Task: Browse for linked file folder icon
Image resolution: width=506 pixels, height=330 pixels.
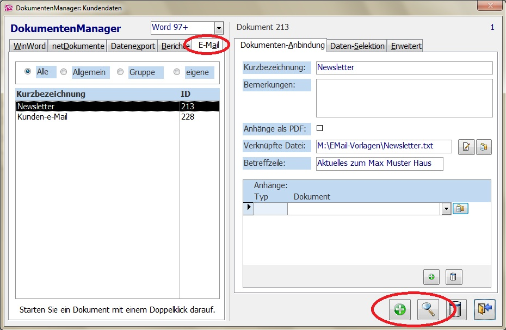Action: pos(484,147)
